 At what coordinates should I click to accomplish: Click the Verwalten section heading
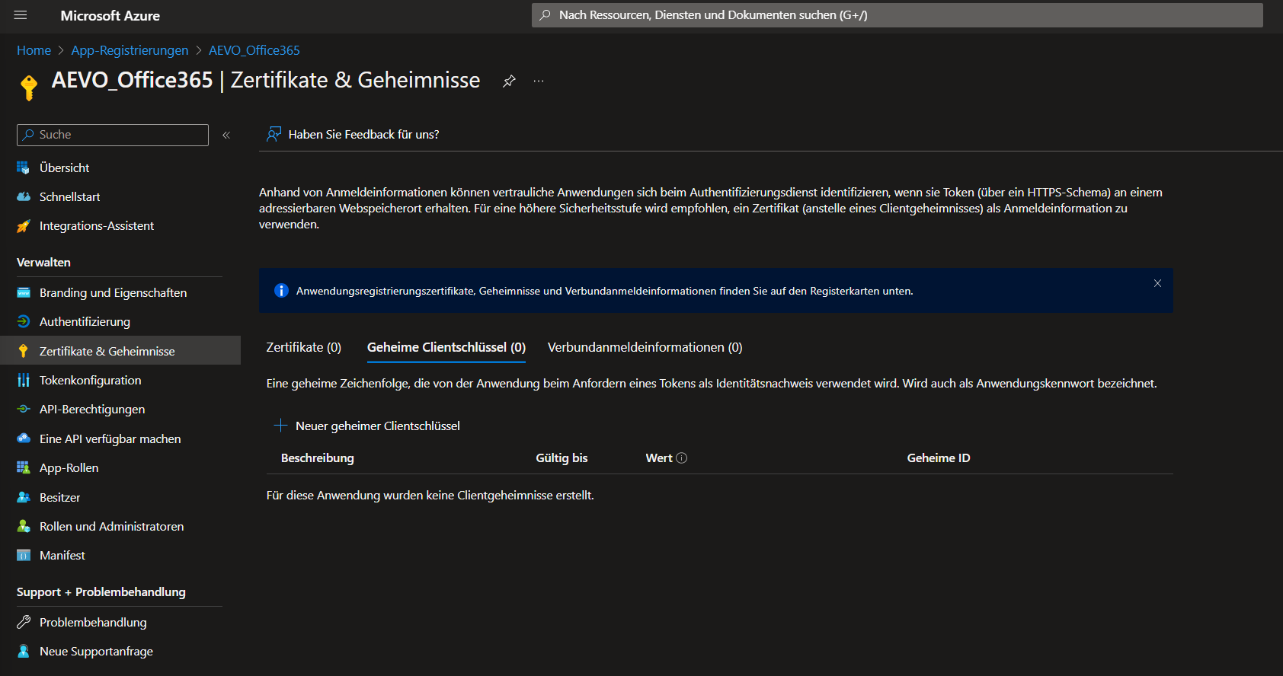click(x=43, y=263)
